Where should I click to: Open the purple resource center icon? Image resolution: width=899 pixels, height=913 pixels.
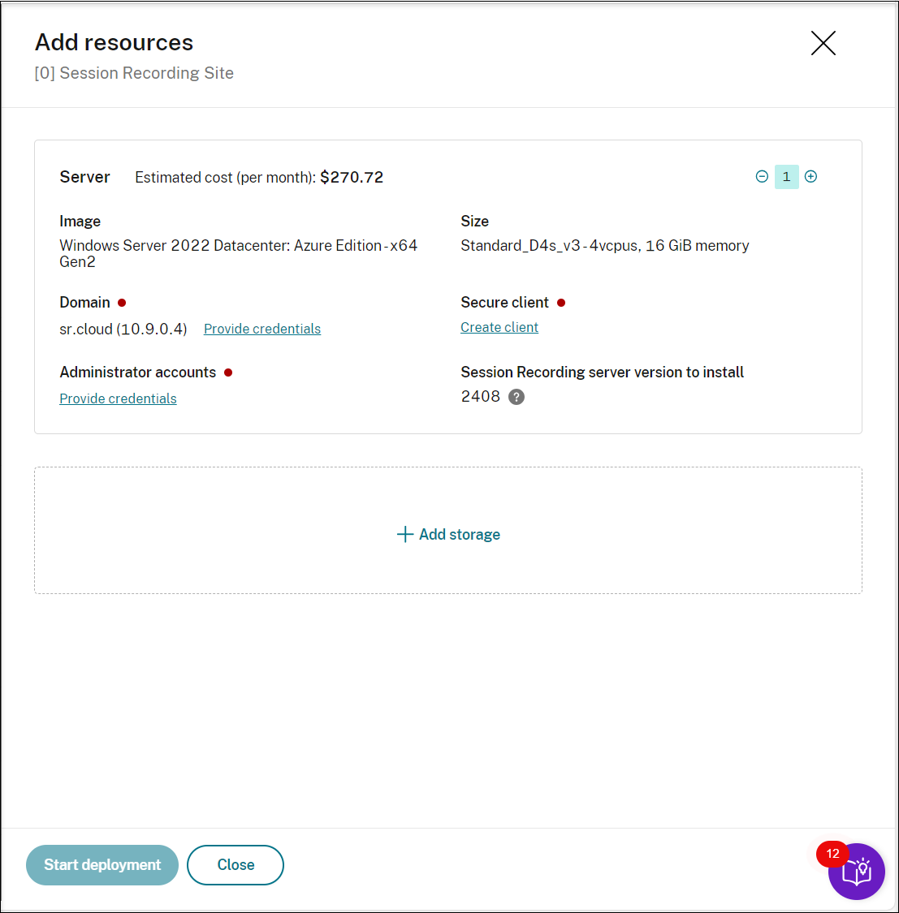coord(857,872)
